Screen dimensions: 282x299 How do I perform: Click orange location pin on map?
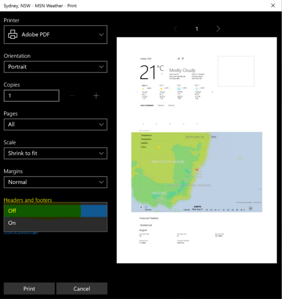click(x=197, y=170)
